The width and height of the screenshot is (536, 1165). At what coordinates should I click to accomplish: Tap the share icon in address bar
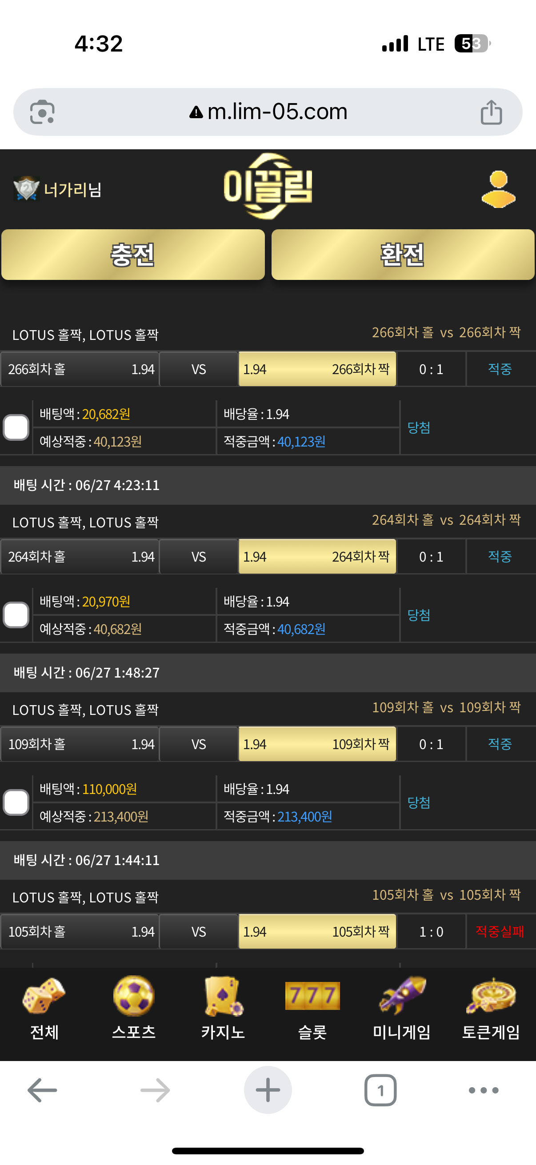click(491, 112)
